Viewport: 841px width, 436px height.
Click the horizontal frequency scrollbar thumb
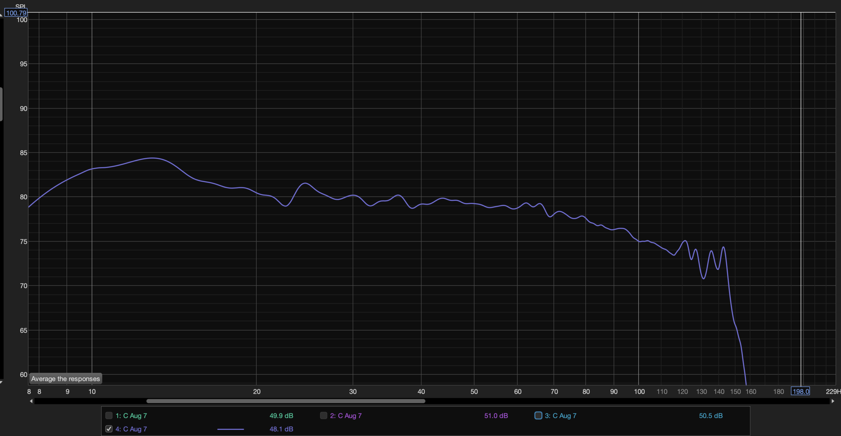(285, 401)
